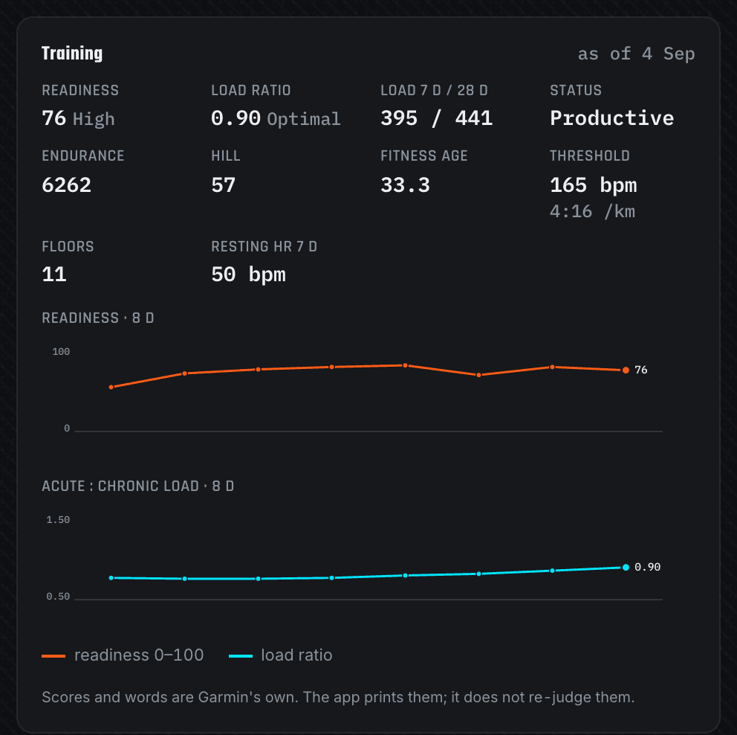Click the cyan load ratio legend swatch
The height and width of the screenshot is (735, 737).
click(x=241, y=656)
